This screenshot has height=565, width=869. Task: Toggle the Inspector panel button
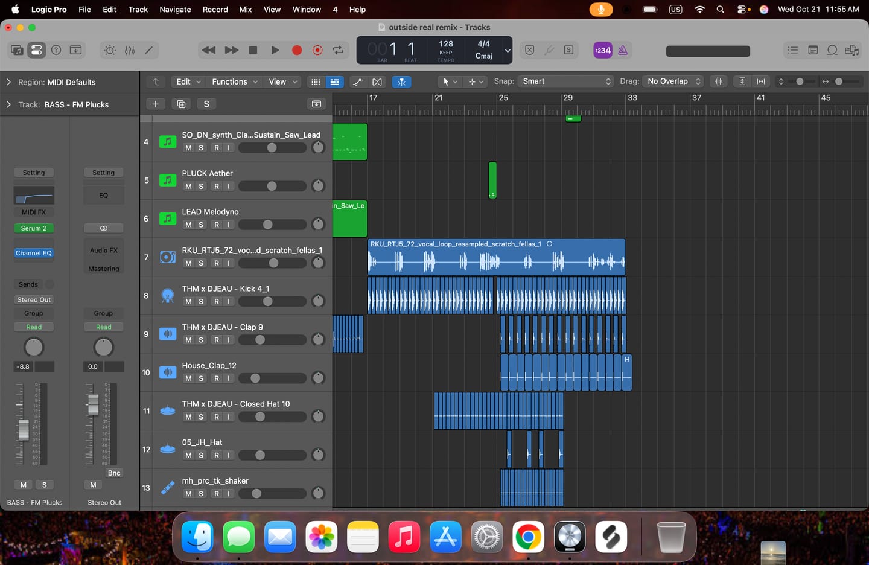[x=37, y=50]
